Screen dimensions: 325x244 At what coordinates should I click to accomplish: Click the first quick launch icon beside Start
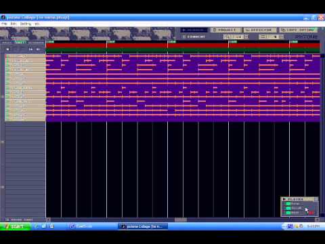point(37,226)
